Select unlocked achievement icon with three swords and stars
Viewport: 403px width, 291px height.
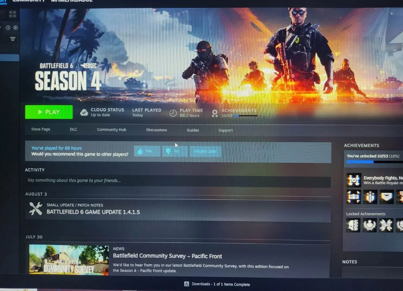pos(370,197)
